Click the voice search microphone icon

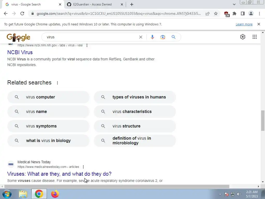152,37
